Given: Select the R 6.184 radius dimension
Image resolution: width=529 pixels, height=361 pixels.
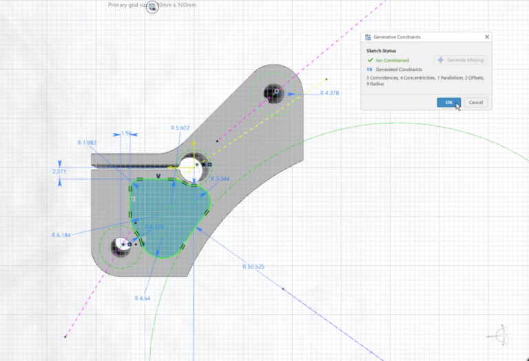Looking at the screenshot, I should point(62,235).
